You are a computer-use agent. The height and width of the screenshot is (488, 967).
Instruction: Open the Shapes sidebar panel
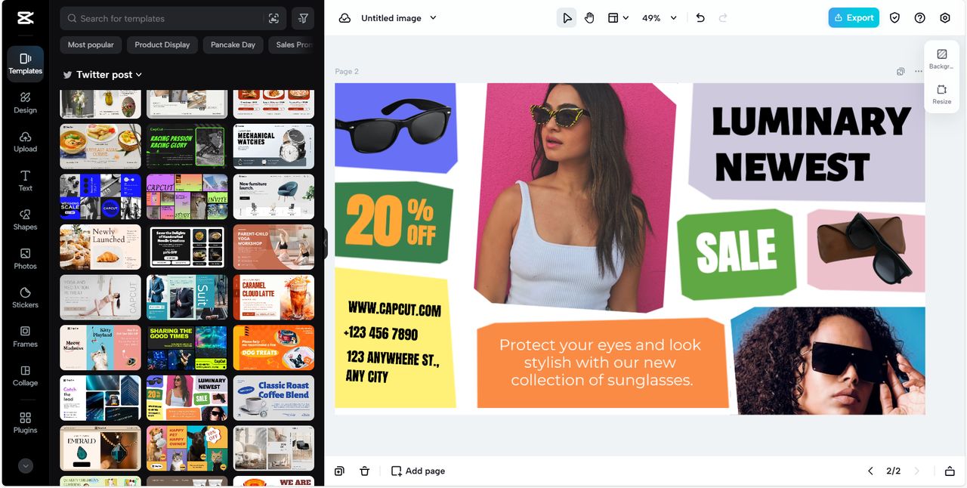pos(25,220)
